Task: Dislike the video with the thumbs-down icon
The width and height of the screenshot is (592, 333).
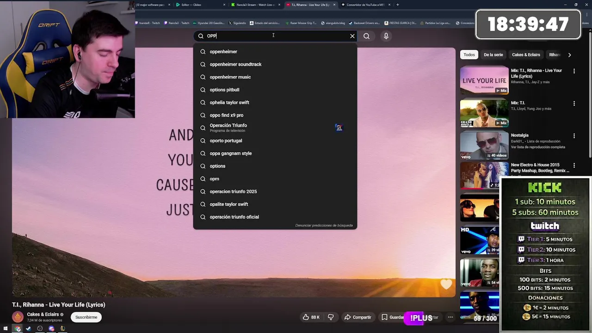Action: pos(331,317)
